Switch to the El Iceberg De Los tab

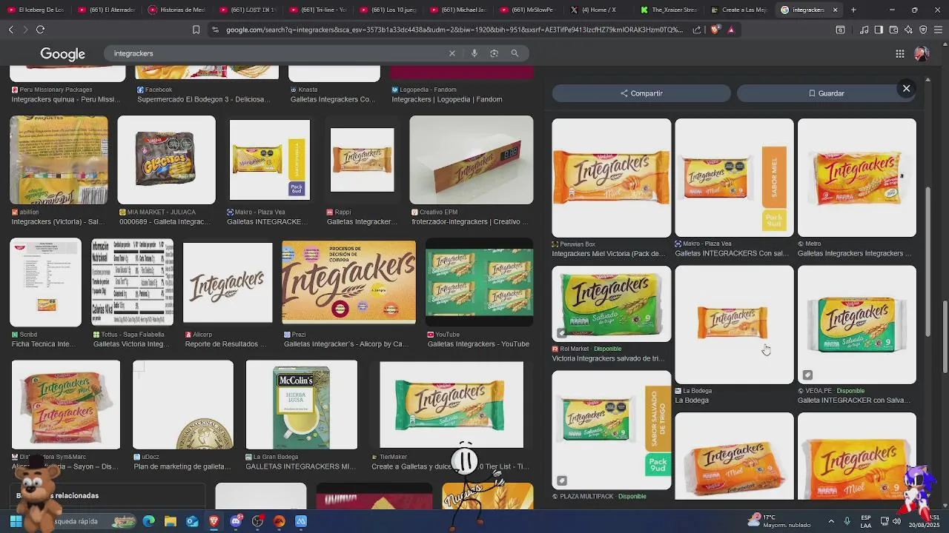click(x=36, y=10)
